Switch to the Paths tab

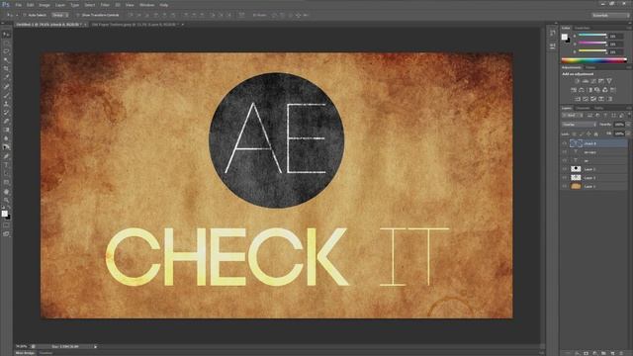click(598, 108)
